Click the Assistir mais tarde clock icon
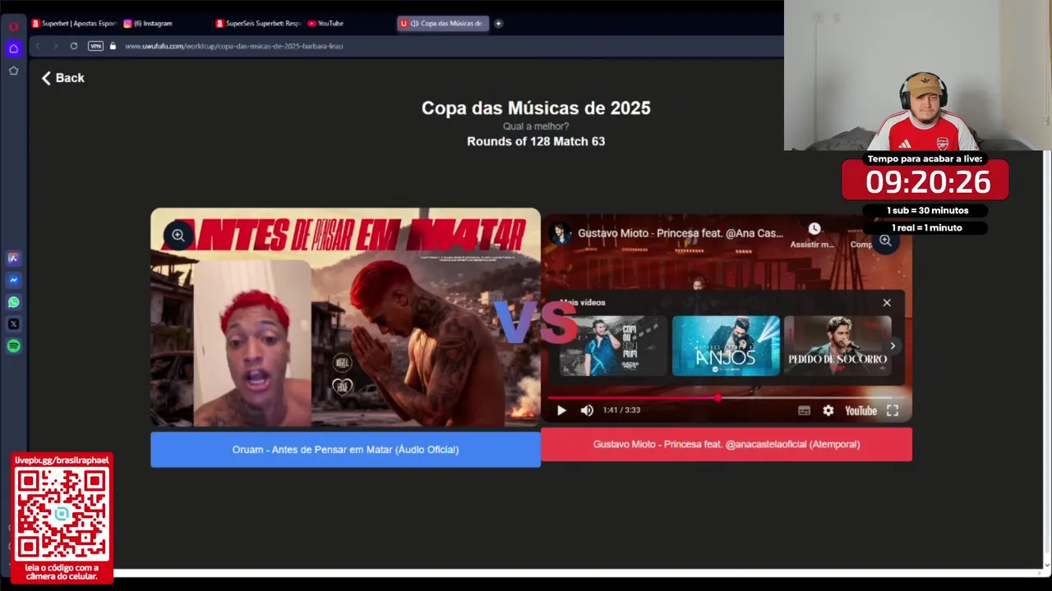This screenshot has height=591, width=1052. (x=814, y=229)
